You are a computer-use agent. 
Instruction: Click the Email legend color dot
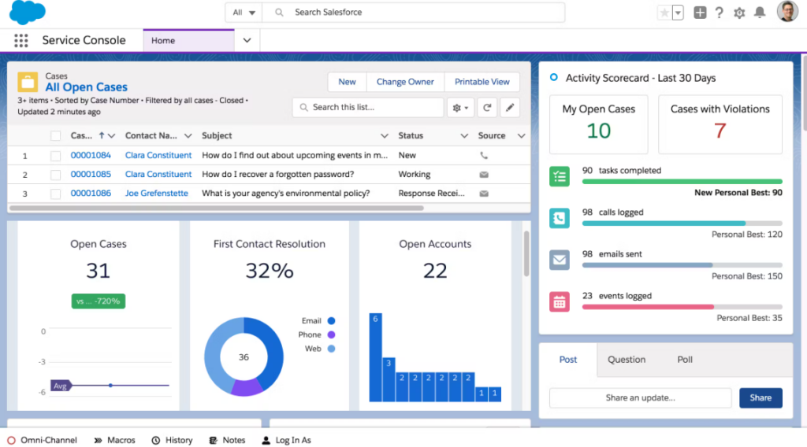332,320
